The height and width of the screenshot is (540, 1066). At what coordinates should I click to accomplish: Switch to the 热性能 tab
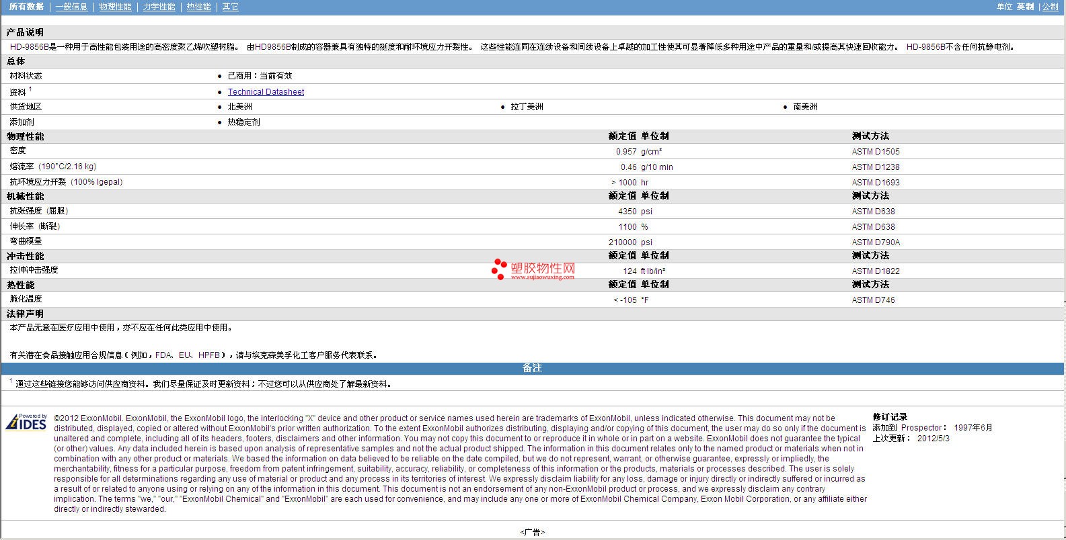coord(198,7)
